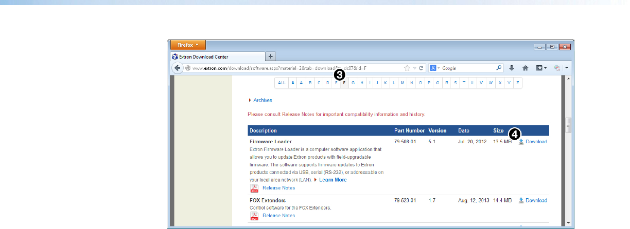The height and width of the screenshot is (229, 630).
Task: Click the scrollbar down arrow
Action: point(568,223)
